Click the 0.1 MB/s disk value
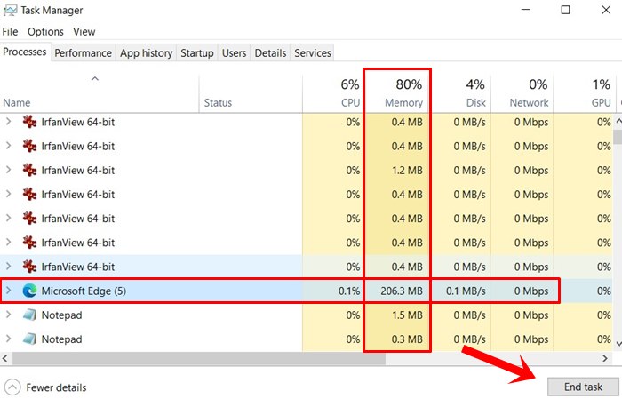This screenshot has height=407, width=622. (466, 291)
